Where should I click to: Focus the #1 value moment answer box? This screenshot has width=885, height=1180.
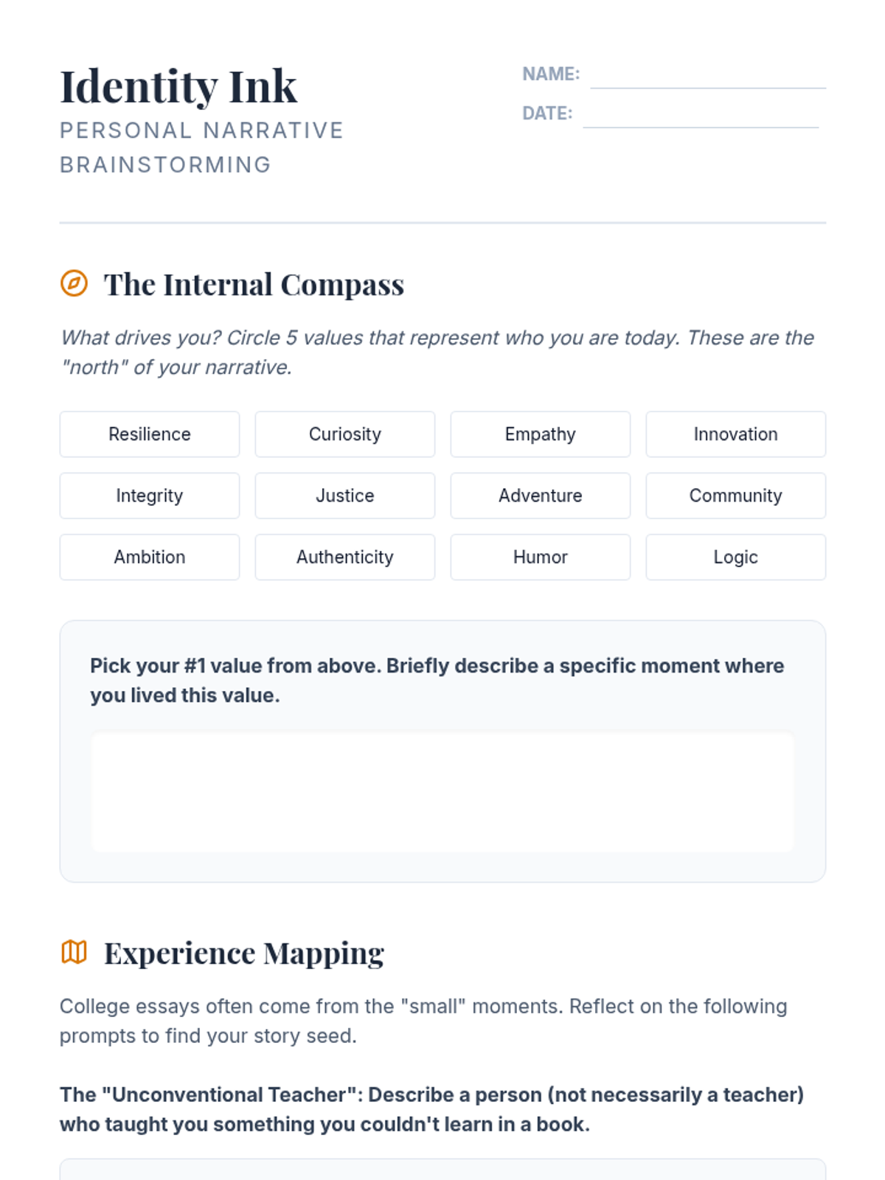coord(442,792)
